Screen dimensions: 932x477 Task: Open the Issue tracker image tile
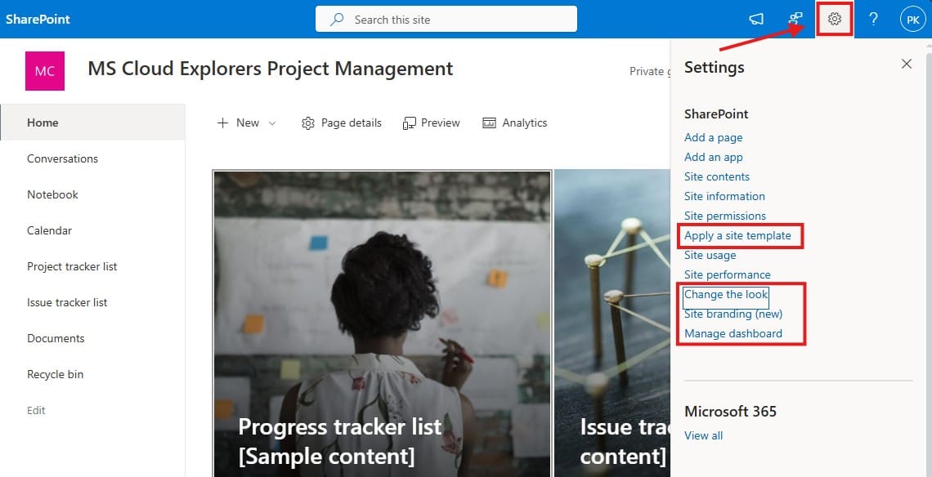(x=613, y=323)
